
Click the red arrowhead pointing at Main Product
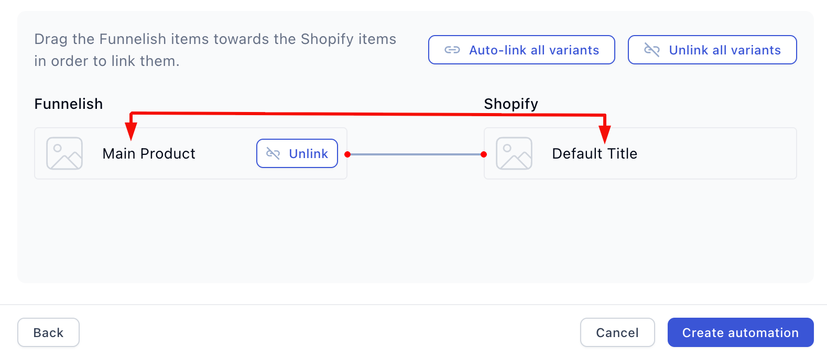click(x=131, y=131)
